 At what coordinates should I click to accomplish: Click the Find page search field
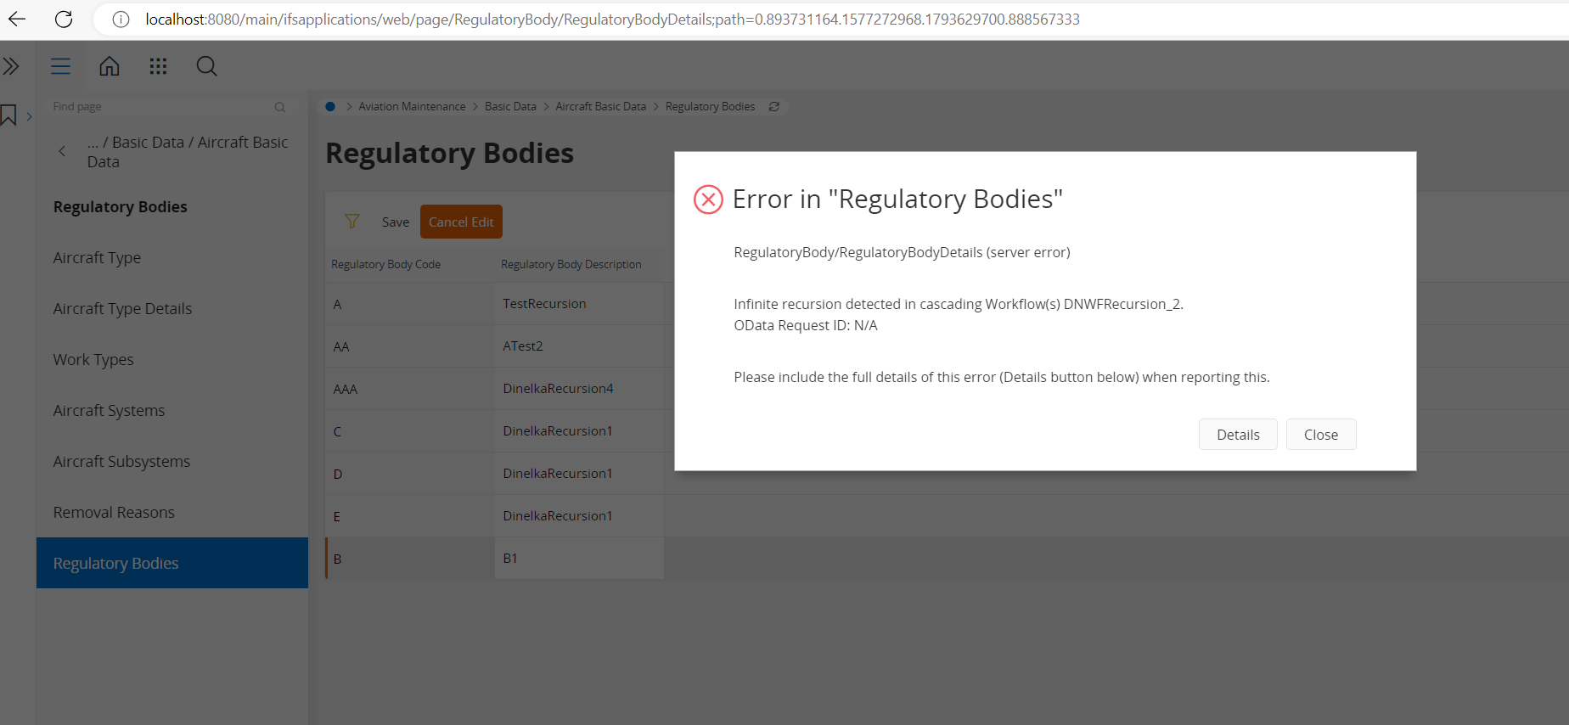click(x=161, y=107)
